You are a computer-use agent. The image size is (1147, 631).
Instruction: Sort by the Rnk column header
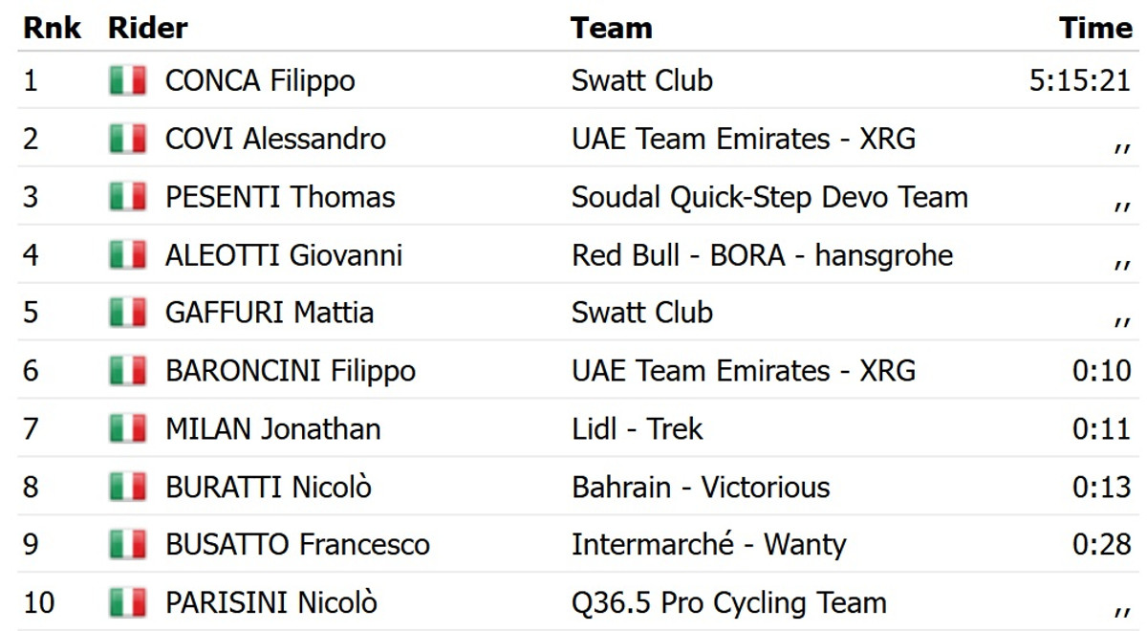point(53,29)
